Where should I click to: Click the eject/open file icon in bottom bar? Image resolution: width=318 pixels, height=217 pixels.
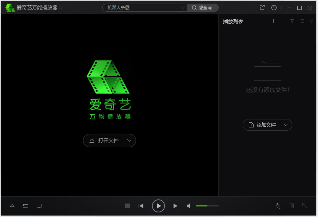point(12,206)
